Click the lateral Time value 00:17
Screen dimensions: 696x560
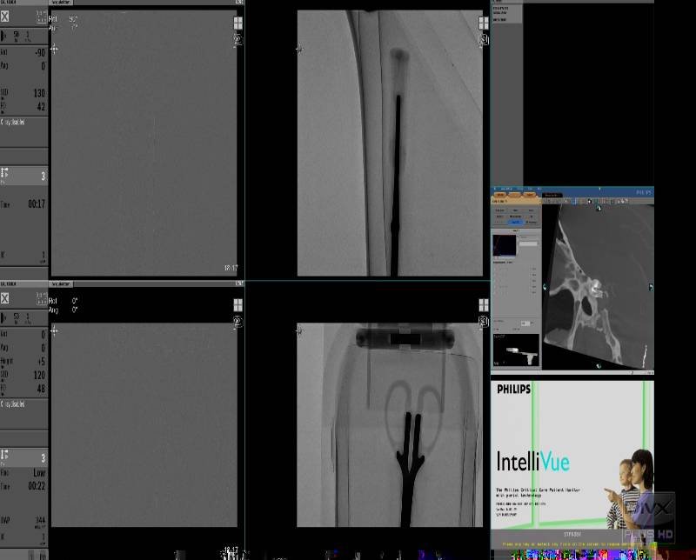37,204
